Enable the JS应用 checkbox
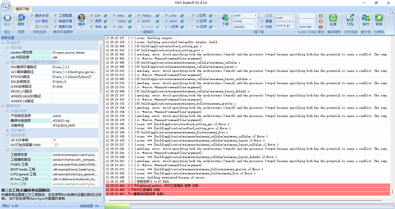The image size is (395, 209). click(193, 21)
